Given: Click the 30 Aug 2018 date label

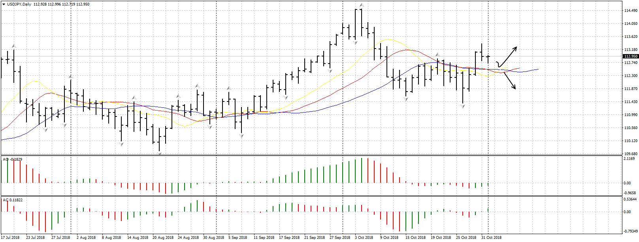Looking at the screenshot, I should 213,238.
